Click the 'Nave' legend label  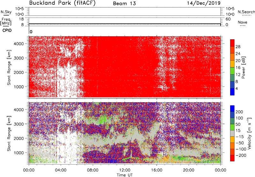(243, 22)
